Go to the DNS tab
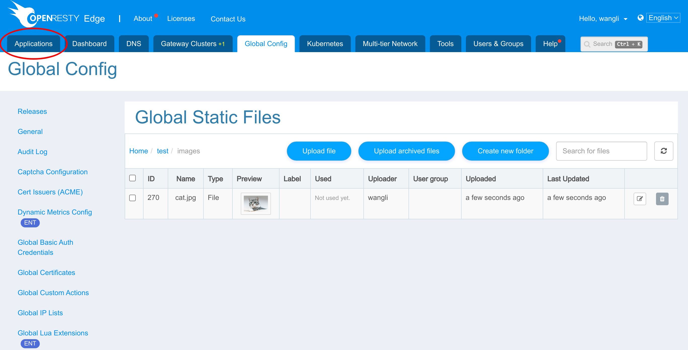This screenshot has height=350, width=688. (134, 44)
